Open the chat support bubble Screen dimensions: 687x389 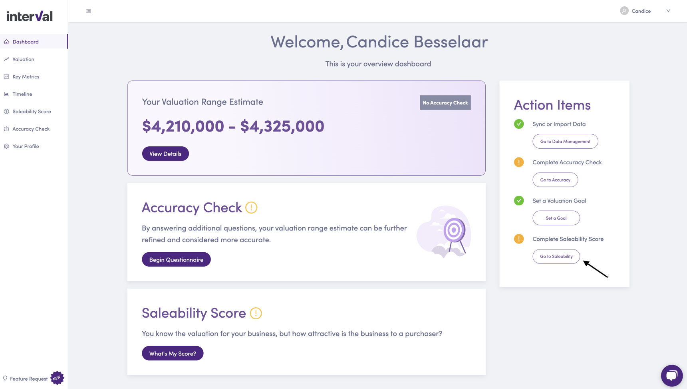coord(672,375)
